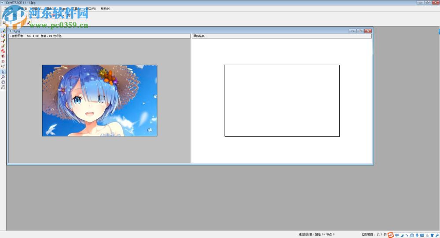Select the Centerline trace tool

3,41
